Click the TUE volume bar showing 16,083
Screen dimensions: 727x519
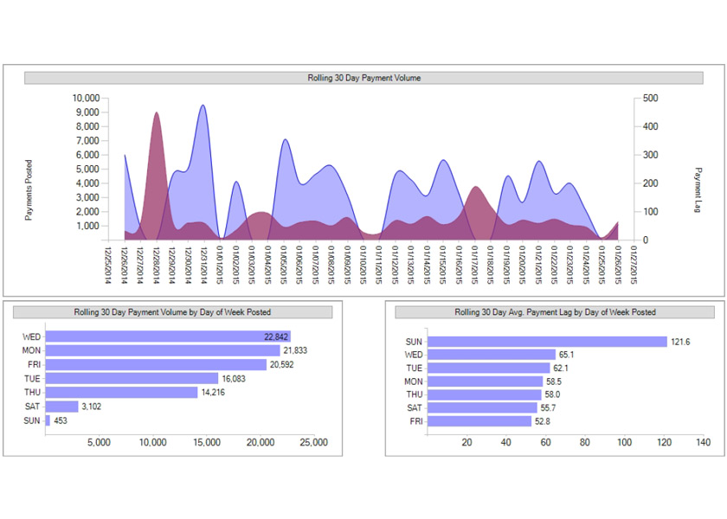(x=132, y=378)
